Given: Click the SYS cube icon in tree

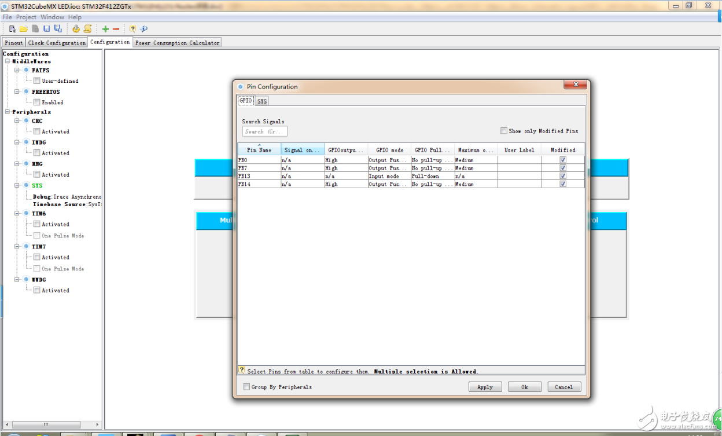Looking at the screenshot, I should (x=26, y=185).
